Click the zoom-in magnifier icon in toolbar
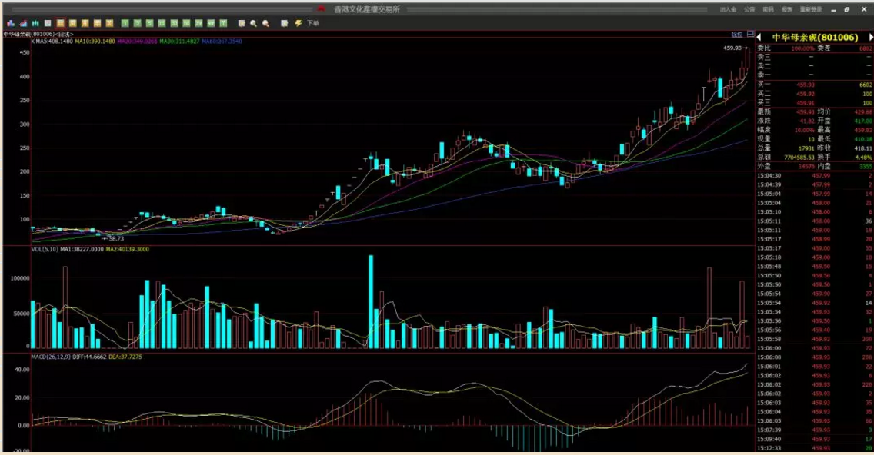Viewport: 874px width, 455px height. [x=254, y=23]
